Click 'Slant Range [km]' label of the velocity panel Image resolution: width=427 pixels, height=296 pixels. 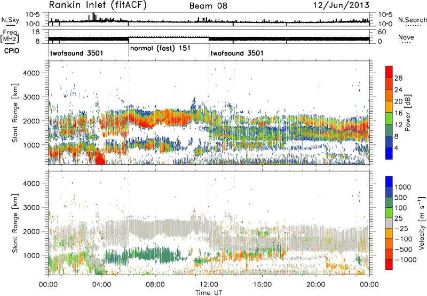15,223
